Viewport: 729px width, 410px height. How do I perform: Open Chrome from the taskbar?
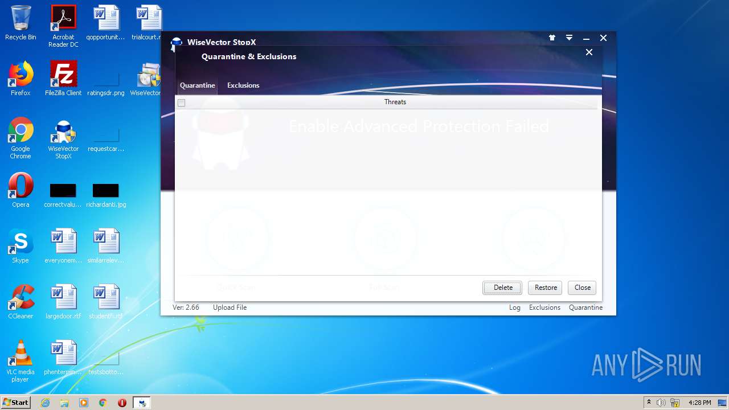pos(103,403)
